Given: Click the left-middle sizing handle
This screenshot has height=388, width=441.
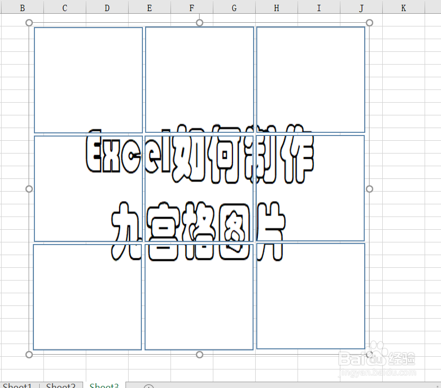Looking at the screenshot, I should coord(29,189).
